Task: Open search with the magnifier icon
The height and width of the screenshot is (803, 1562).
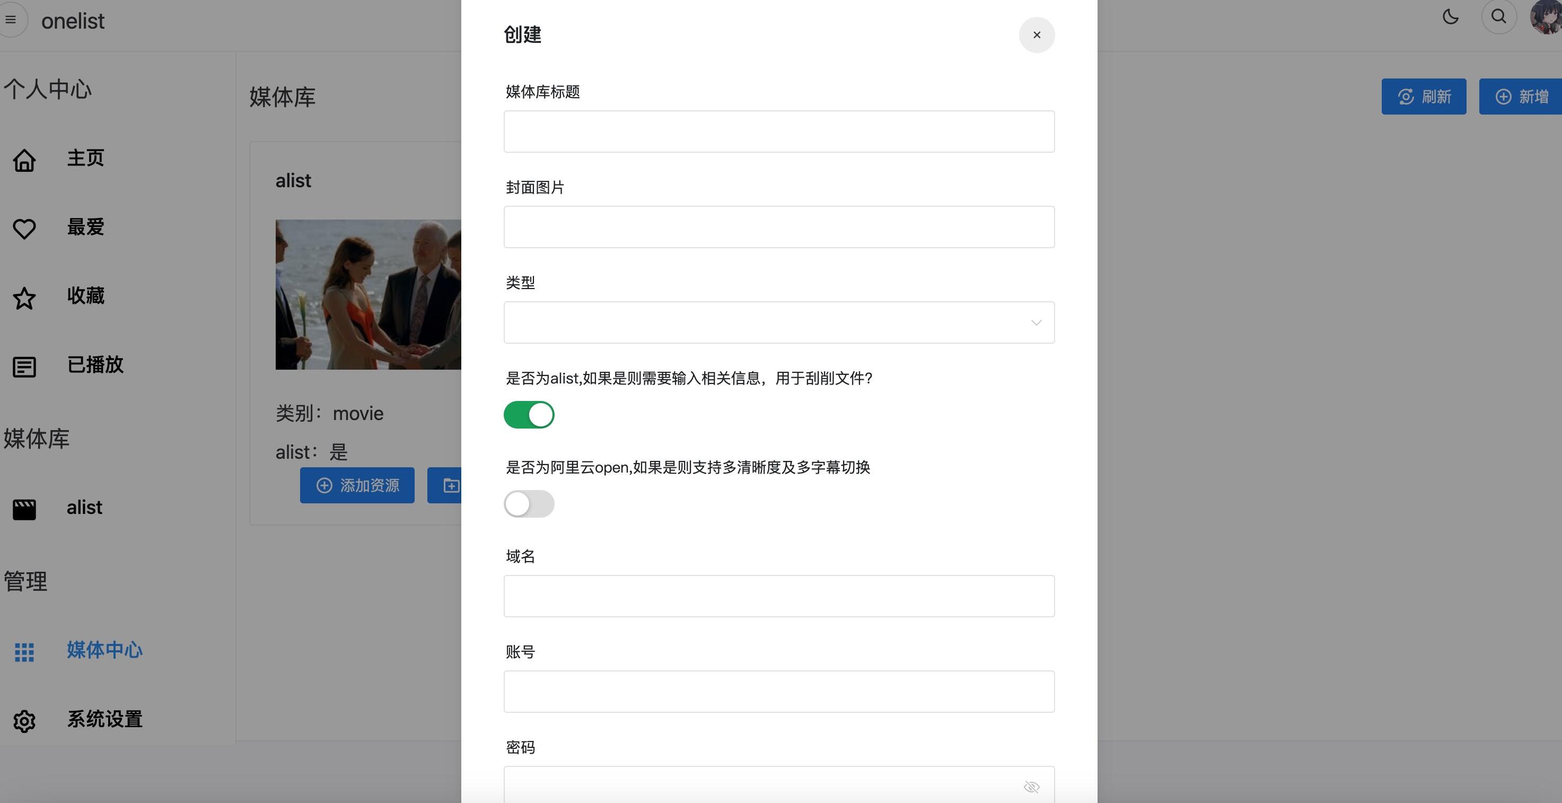Action: point(1498,17)
